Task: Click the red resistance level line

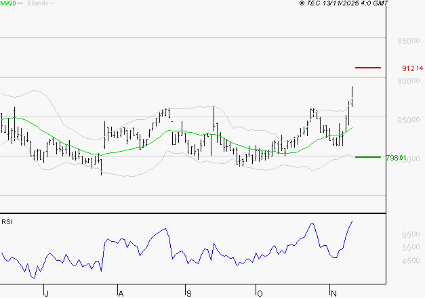Action: coord(368,68)
